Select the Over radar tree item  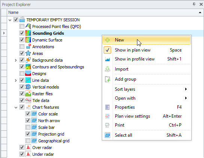42,148
